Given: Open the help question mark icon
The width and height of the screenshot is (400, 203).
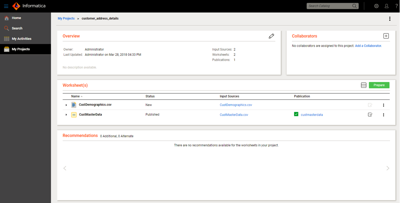Looking at the screenshot, I should pos(397,6).
